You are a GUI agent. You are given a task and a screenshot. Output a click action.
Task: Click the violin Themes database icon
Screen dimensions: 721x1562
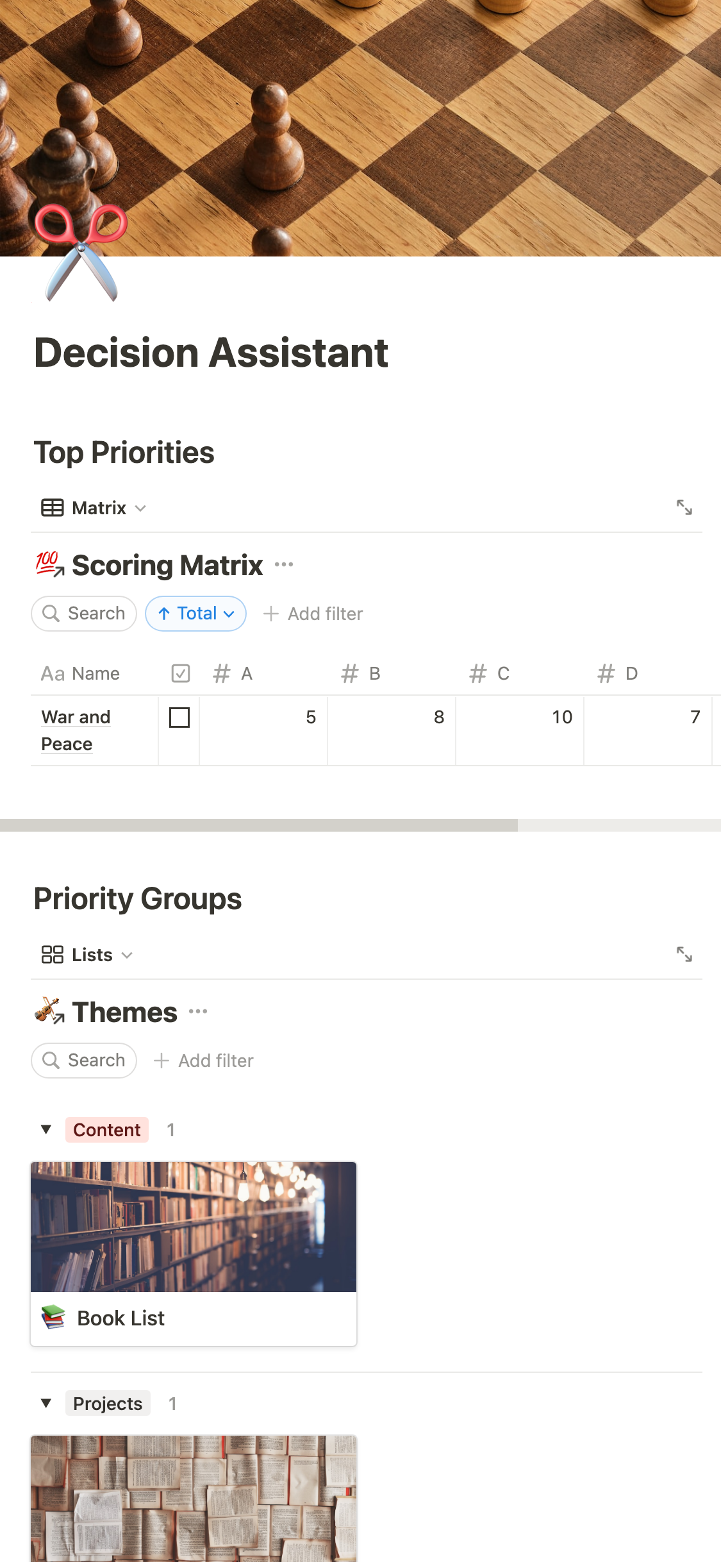[49, 1011]
